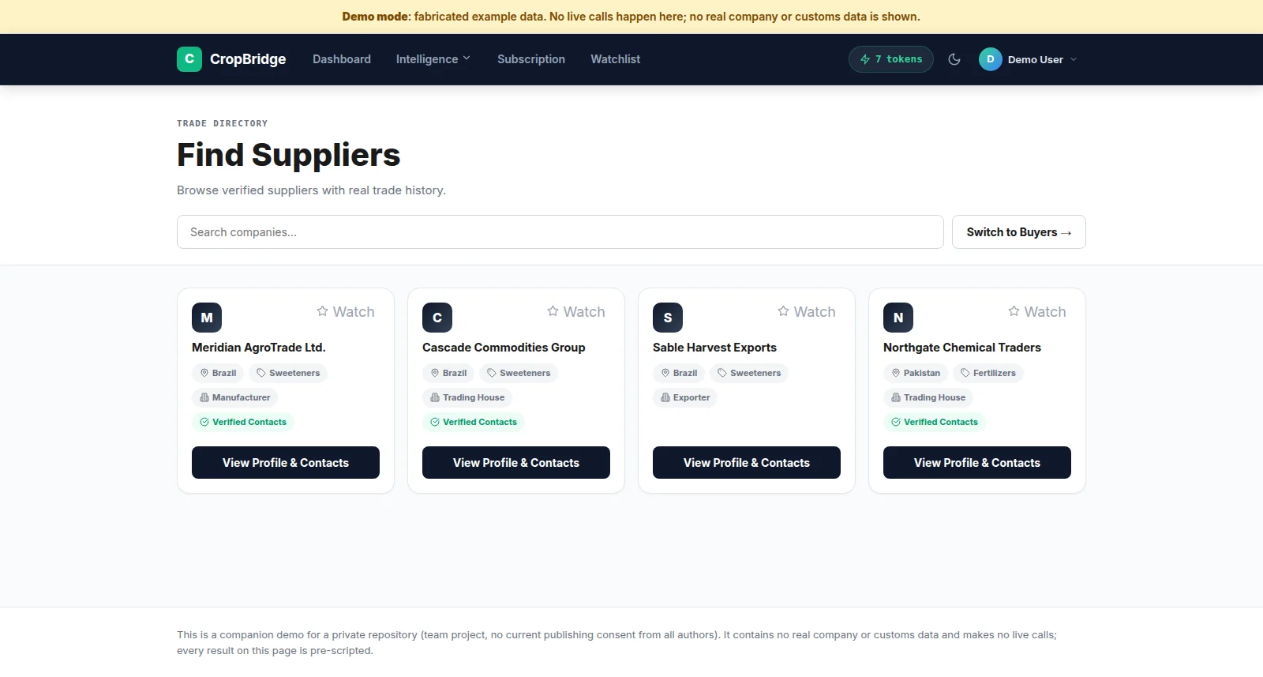This screenshot has height=677, width=1263.
Task: View Northgate Chemical profile and contacts
Action: point(977,463)
